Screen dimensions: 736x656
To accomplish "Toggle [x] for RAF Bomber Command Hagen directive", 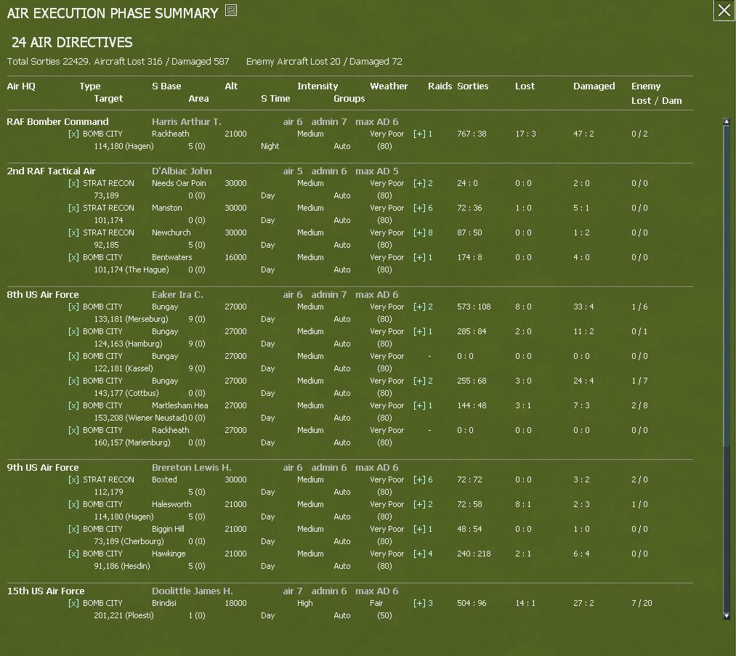I will tap(73, 134).
